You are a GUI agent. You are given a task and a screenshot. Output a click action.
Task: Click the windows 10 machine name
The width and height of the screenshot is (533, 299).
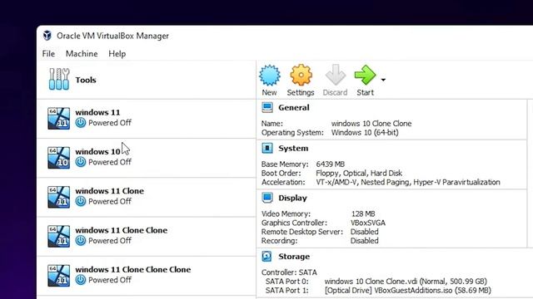point(97,151)
